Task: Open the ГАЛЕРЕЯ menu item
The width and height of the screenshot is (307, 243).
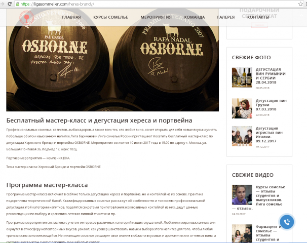Action: point(226,17)
